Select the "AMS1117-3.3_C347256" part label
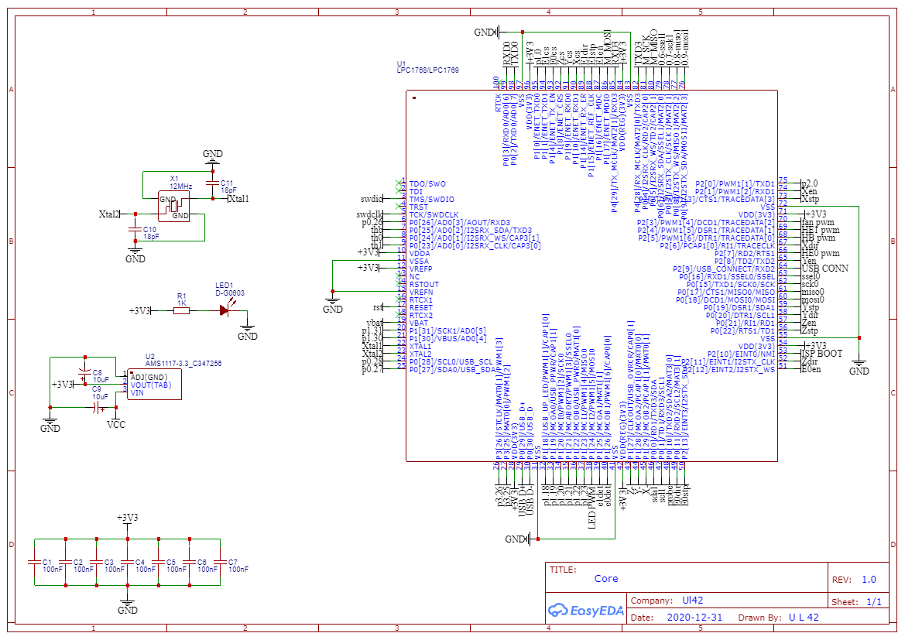This screenshot has width=905, height=640. 183,364
